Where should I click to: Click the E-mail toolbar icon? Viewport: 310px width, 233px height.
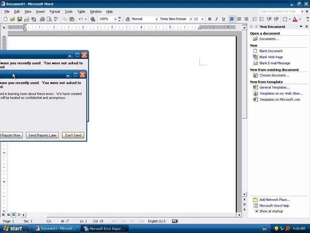click(x=27, y=19)
